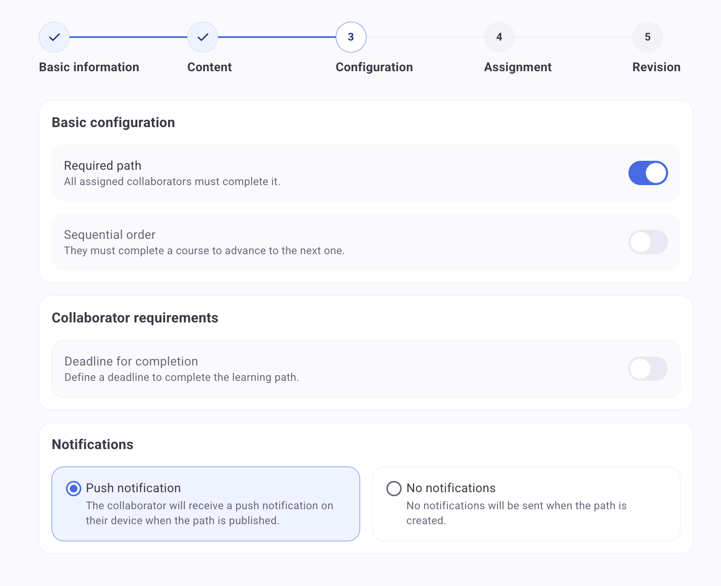The image size is (721, 586).
Task: Click the Deadline for completion row label
Action: 131,361
